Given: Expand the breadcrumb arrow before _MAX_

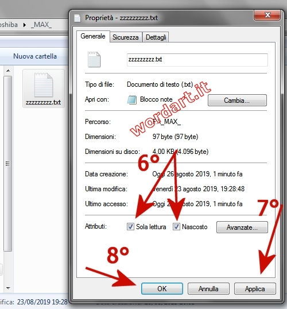Looking at the screenshot, I should point(25,25).
